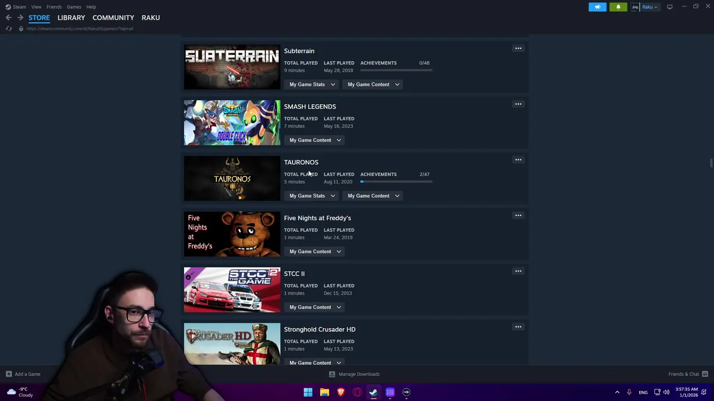Open the Steam menu
Image resolution: width=714 pixels, height=401 pixels.
point(16,7)
